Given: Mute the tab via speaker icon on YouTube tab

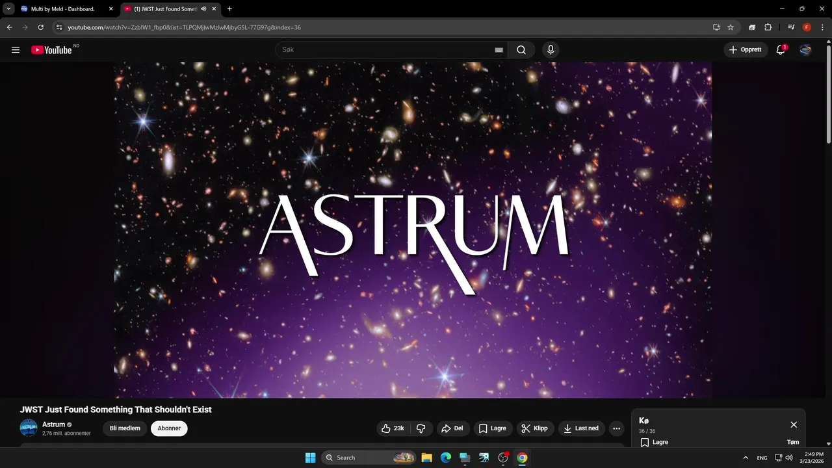Looking at the screenshot, I should click(204, 9).
